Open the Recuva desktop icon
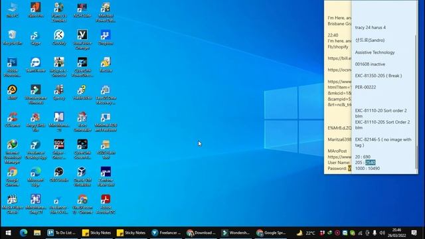This screenshot has width=425, height=239. 106,65
